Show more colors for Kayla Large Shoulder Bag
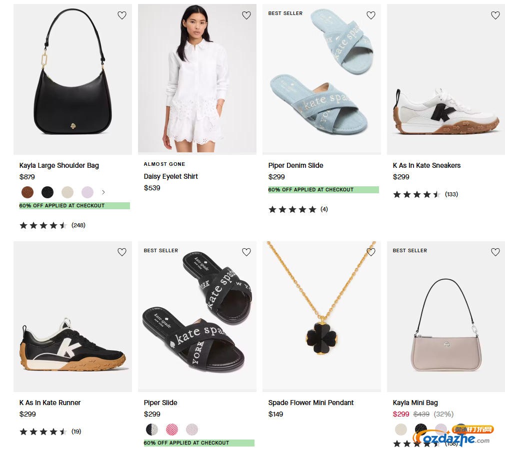The image size is (505, 453). (x=103, y=192)
